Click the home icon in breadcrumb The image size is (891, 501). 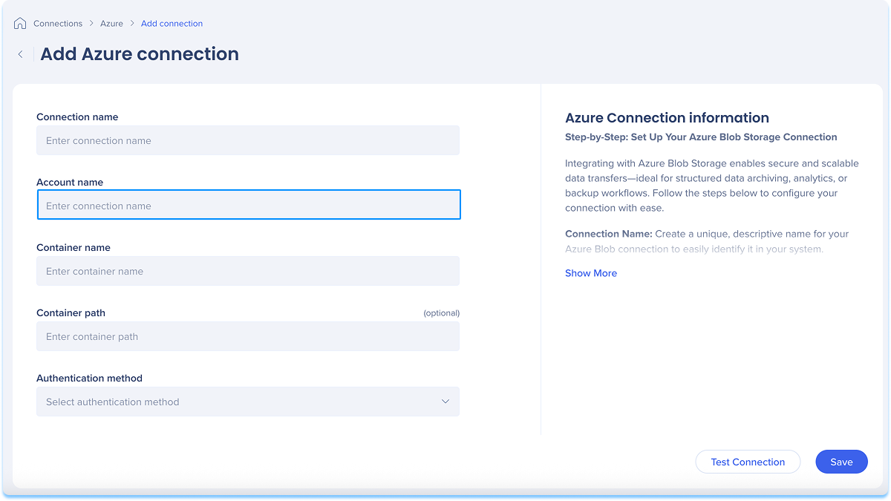20,23
